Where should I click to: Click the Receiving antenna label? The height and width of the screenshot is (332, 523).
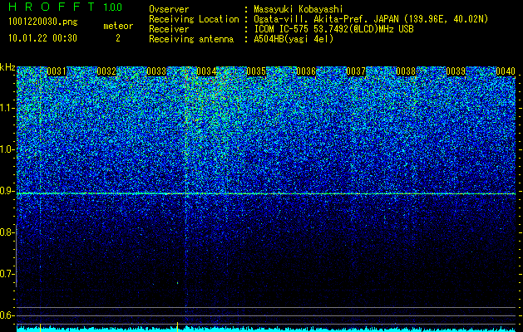pos(191,40)
